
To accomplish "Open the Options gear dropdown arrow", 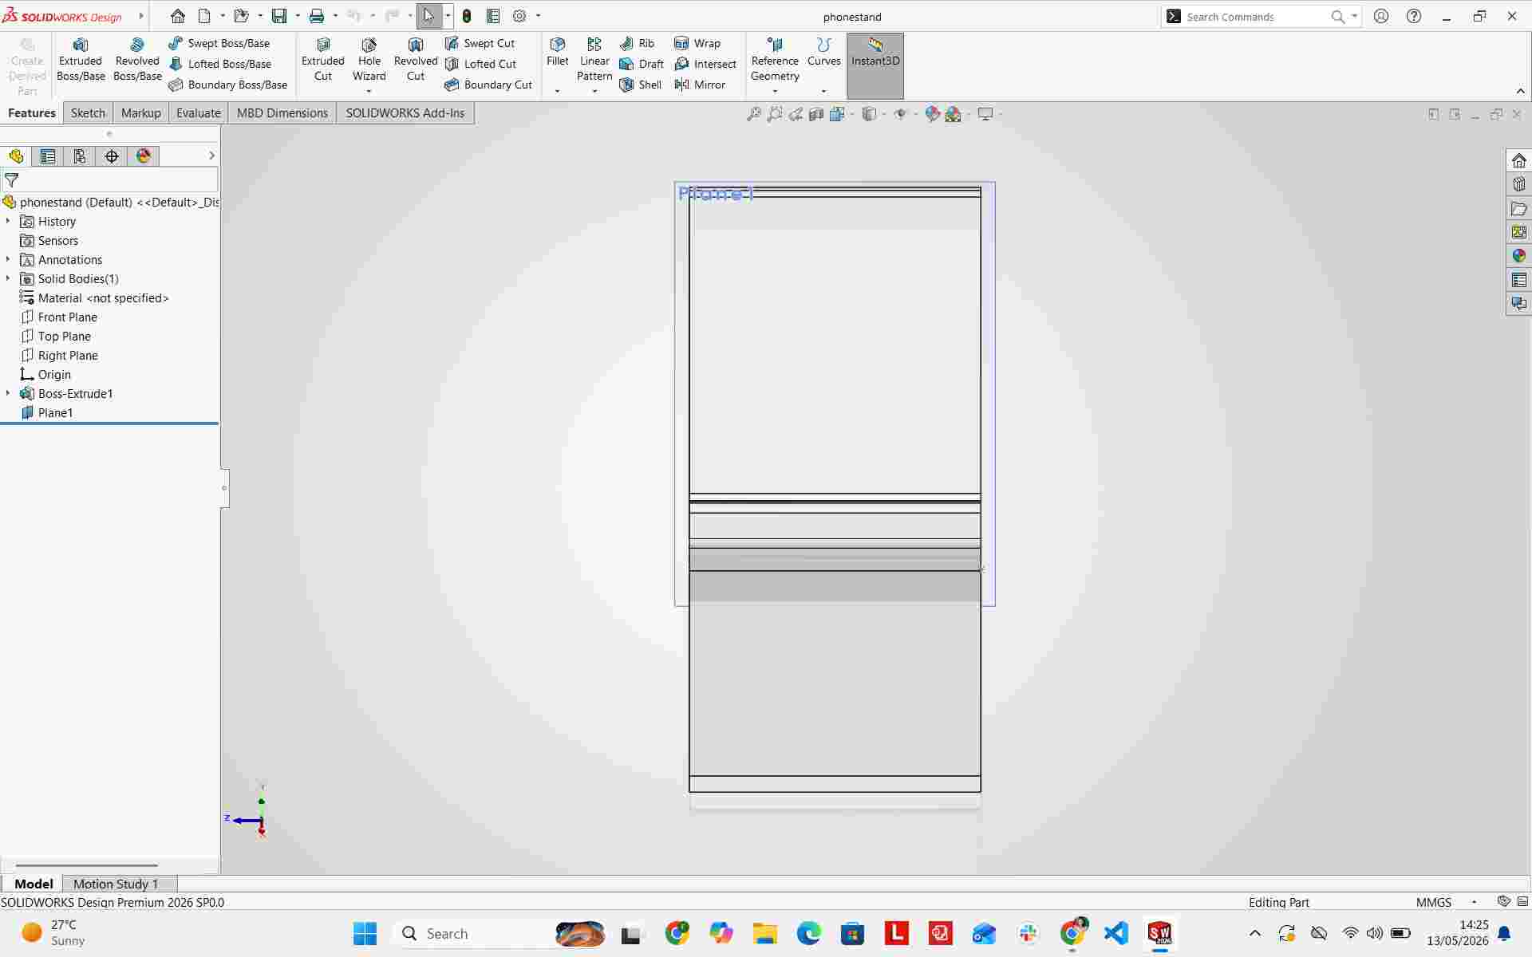I will 539,16.
